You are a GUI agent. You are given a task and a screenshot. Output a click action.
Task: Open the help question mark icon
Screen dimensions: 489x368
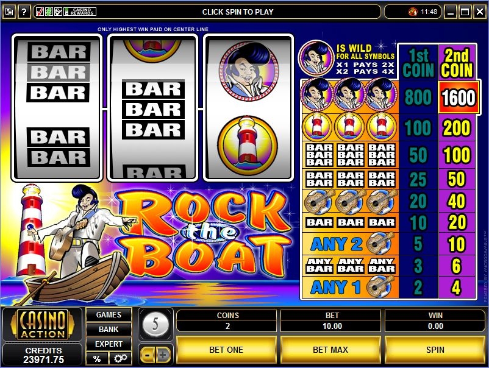tap(24, 12)
